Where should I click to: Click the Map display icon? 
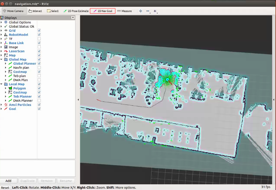[x=6, y=55]
